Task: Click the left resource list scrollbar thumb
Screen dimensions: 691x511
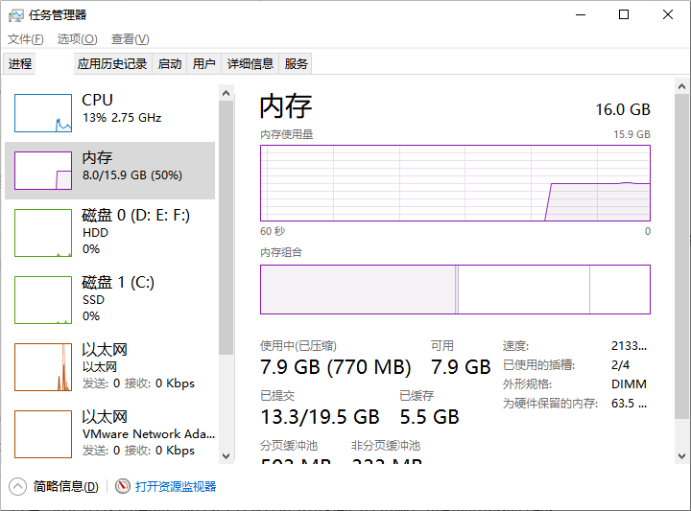Action: pyautogui.click(x=226, y=228)
